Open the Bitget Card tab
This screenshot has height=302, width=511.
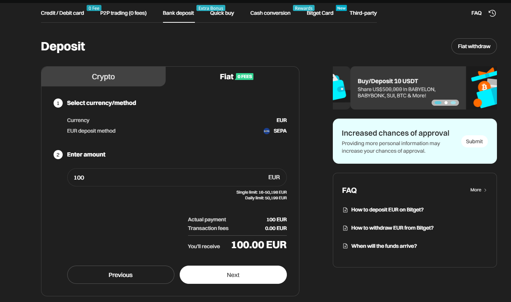[320, 13]
